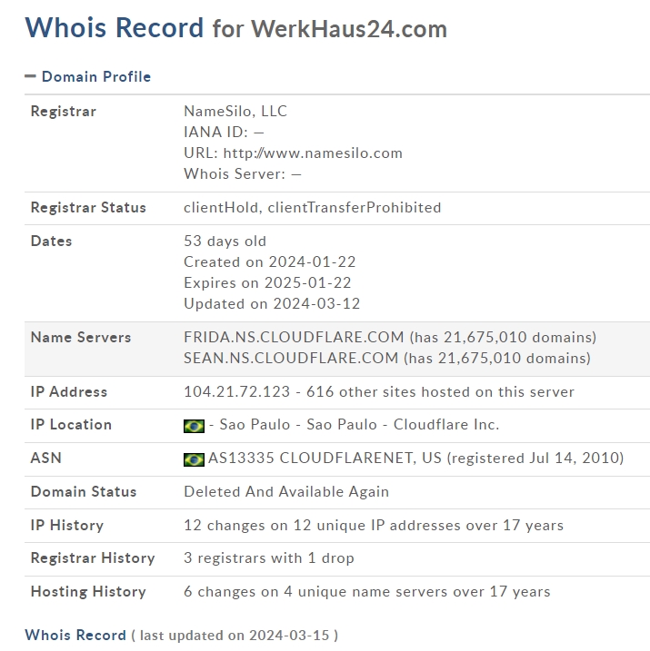Click the IP Location row label
The height and width of the screenshot is (651, 650).
(x=71, y=424)
